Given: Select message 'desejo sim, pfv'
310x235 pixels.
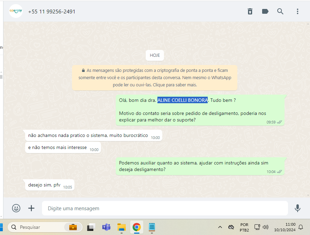Looking at the screenshot, I should [x=50, y=185].
